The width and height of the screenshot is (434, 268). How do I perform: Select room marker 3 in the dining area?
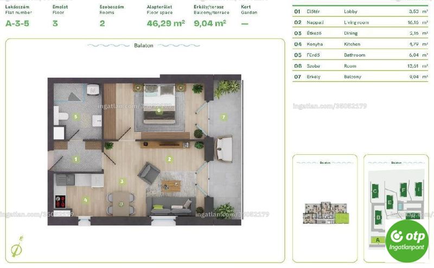[122, 181]
